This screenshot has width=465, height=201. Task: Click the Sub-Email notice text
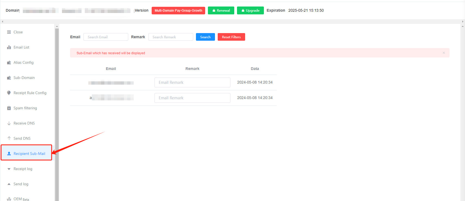(x=111, y=53)
